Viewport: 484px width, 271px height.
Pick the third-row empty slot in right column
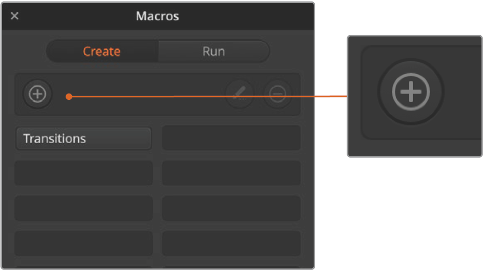click(231, 208)
